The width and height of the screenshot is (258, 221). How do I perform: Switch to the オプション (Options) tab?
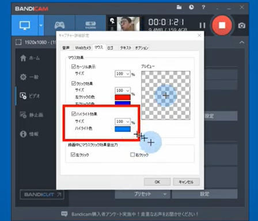[x=142, y=48]
